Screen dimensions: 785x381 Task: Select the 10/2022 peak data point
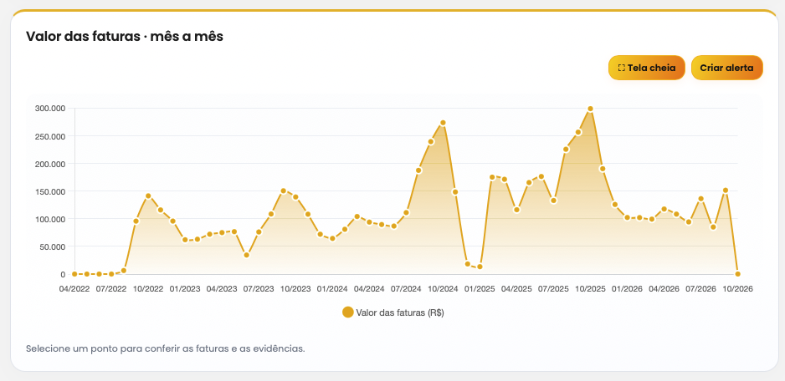pos(148,196)
